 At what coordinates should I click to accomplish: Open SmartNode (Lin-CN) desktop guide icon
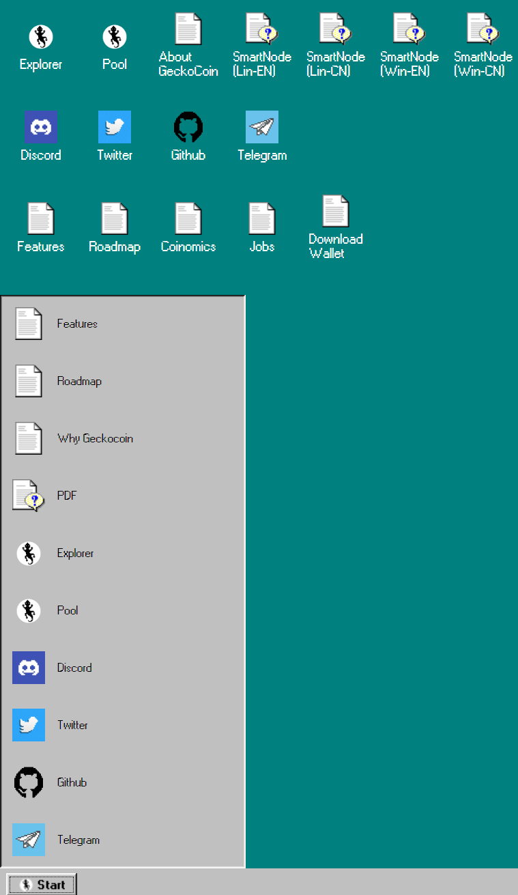coord(336,29)
